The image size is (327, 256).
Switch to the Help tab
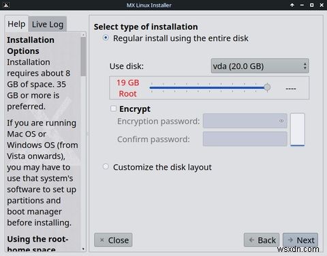[16, 24]
